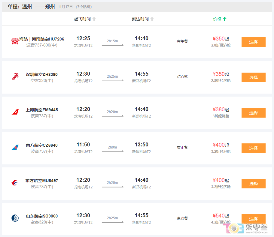Screen dimensions: 274x237
Task: Click the Shanghai Airlines logo icon
Action: (x=15, y=112)
